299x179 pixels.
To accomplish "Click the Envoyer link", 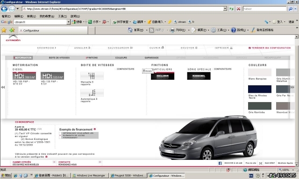I will click(x=189, y=48).
